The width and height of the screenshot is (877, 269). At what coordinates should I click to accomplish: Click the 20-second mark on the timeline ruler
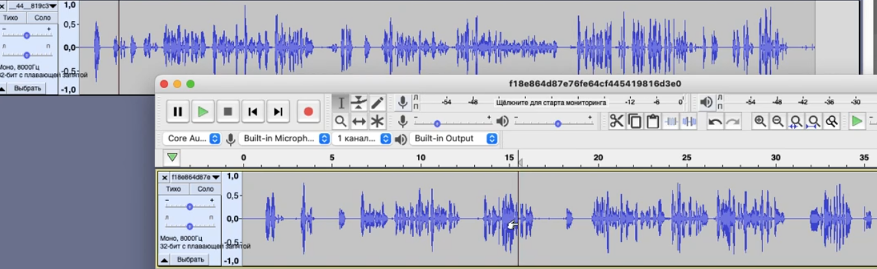598,158
